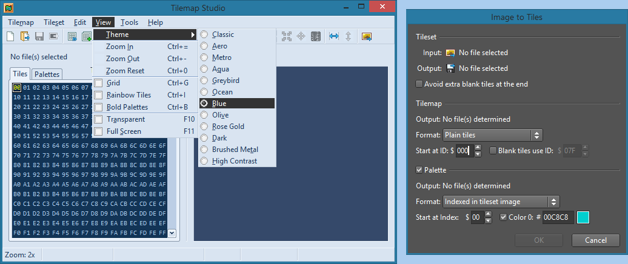This screenshot has width=628, height=264.
Task: Click the Color 0 hex input field
Action: pos(558,217)
